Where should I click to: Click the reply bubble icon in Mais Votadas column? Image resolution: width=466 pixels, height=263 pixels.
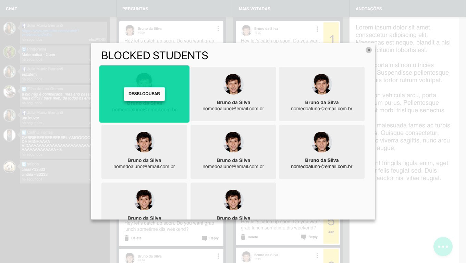pyautogui.click(x=303, y=237)
